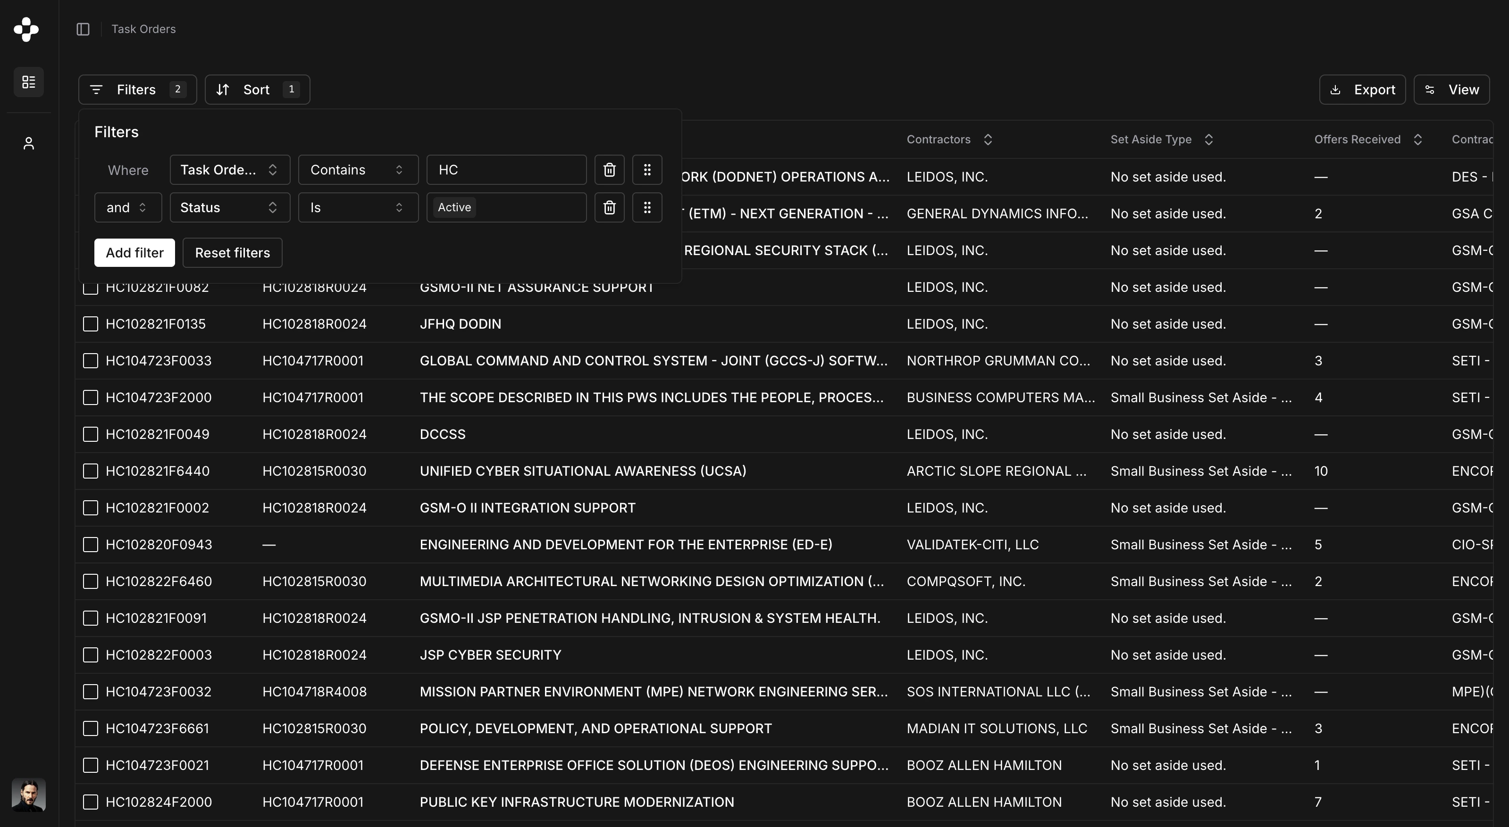Open the Is operator dropdown
Viewport: 1509px width, 827px height.
tap(359, 207)
